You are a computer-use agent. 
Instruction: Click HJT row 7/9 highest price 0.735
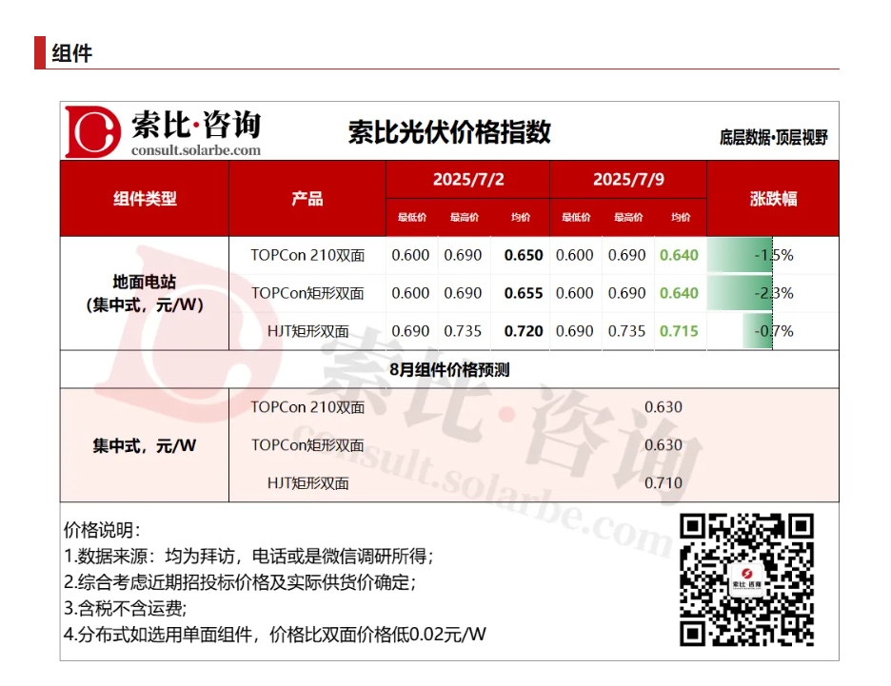coord(626,331)
